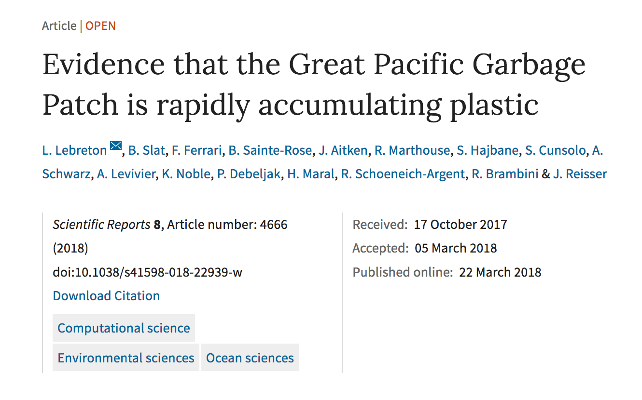Click the Download Citation link
The width and height of the screenshot is (642, 400).
point(106,296)
